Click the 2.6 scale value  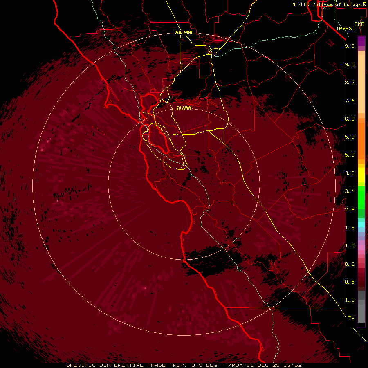coord(350,210)
